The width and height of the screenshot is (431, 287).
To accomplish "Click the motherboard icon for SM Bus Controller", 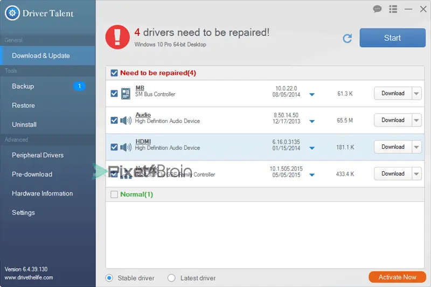I will pos(126,93).
